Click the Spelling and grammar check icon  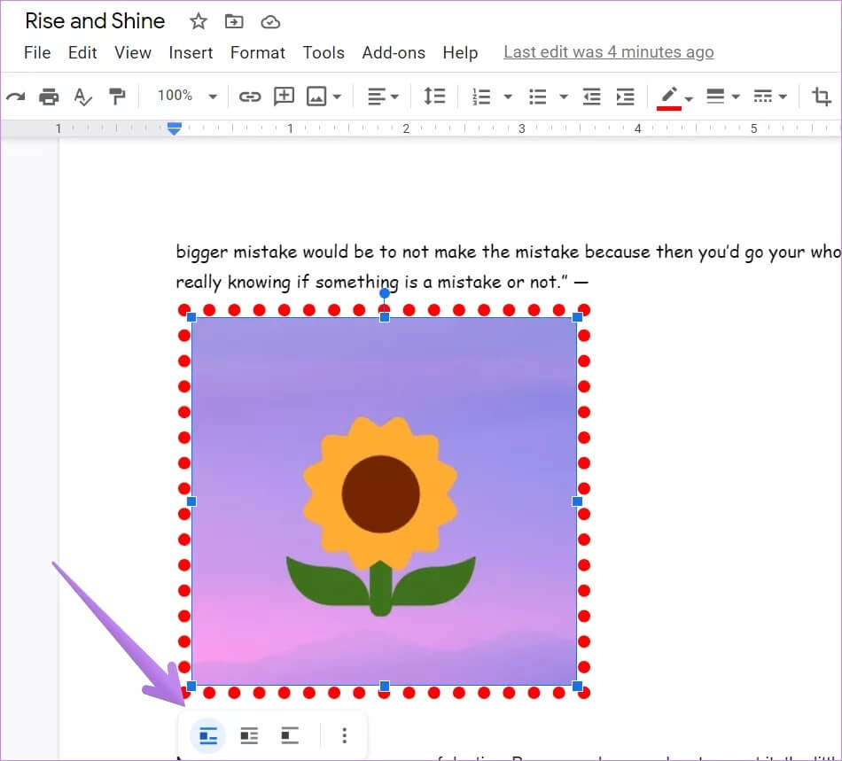click(82, 97)
